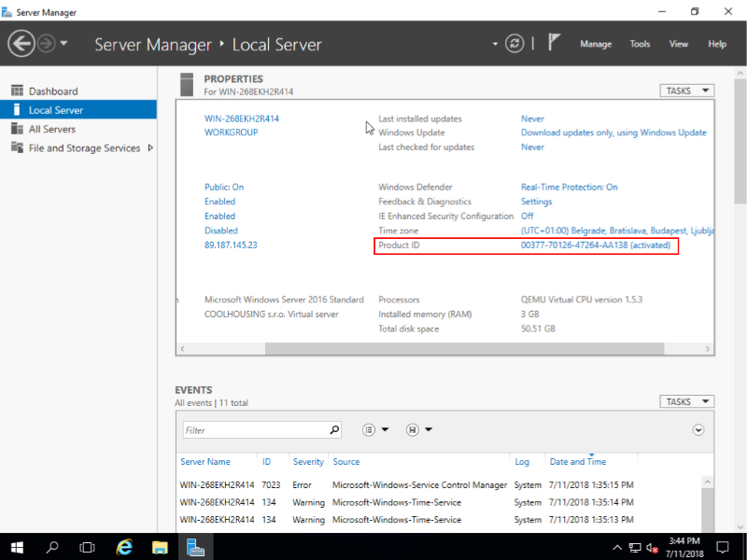Image resolution: width=747 pixels, height=560 pixels.
Task: Click the WORKGROUP link
Action: pyautogui.click(x=231, y=133)
